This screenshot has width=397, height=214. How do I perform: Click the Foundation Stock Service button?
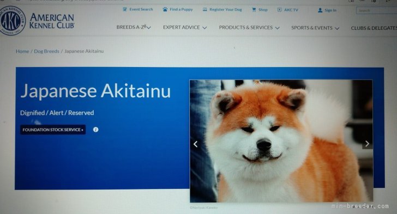tap(53, 130)
